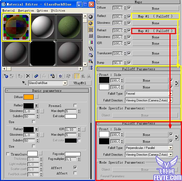
Task: Click the Video Color Check icon
Action: coord(91,42)
